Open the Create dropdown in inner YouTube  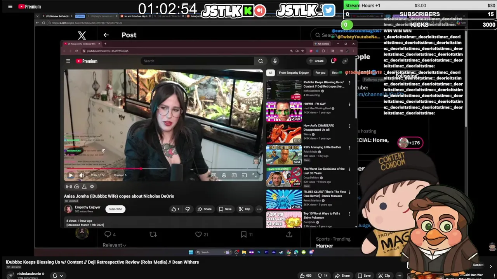[316, 61]
